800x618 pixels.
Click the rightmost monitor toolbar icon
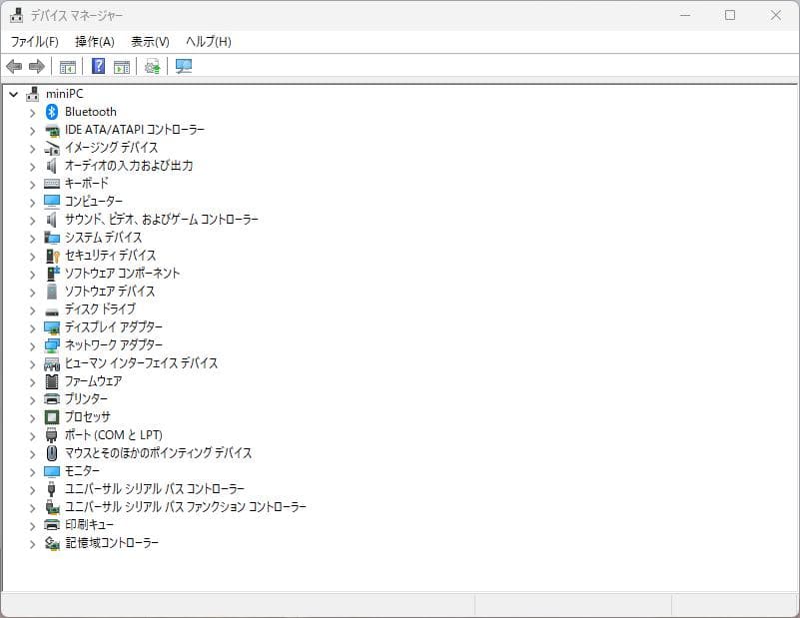(x=183, y=66)
